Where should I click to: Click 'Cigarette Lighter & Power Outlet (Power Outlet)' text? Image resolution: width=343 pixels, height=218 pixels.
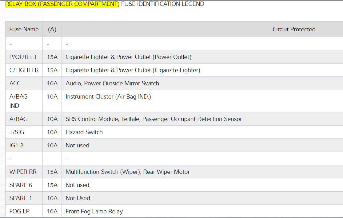pyautogui.click(x=128, y=57)
